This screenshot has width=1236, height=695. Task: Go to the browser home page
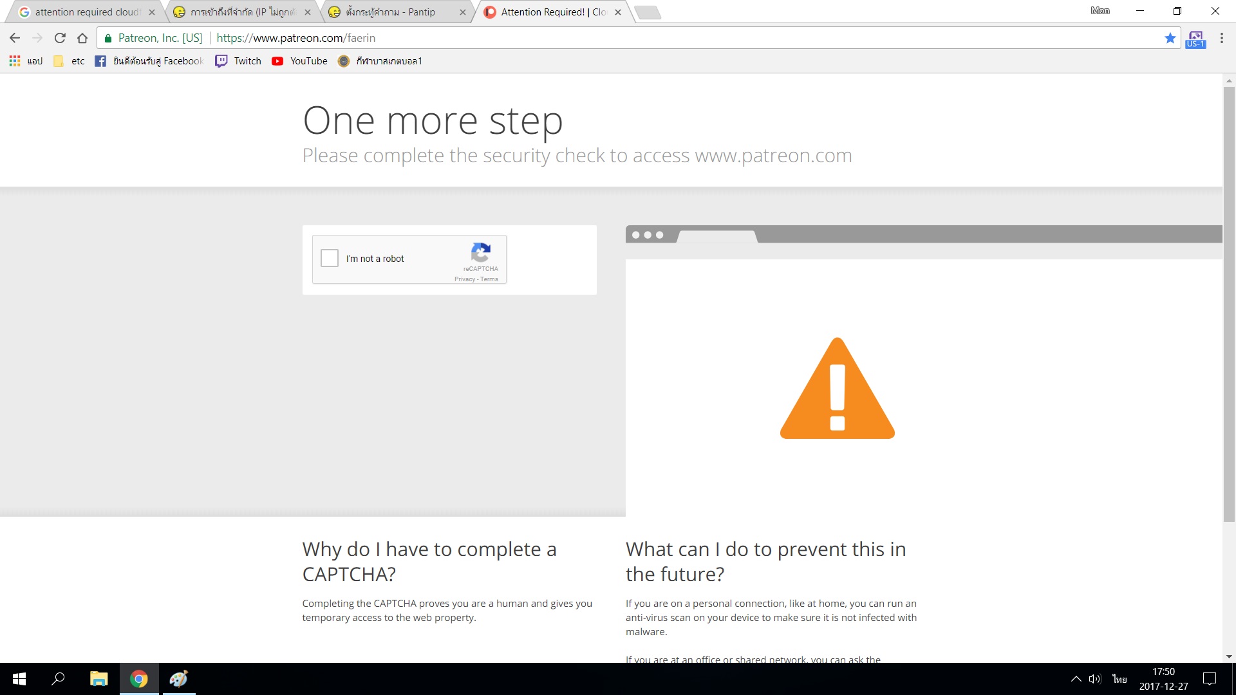point(82,38)
